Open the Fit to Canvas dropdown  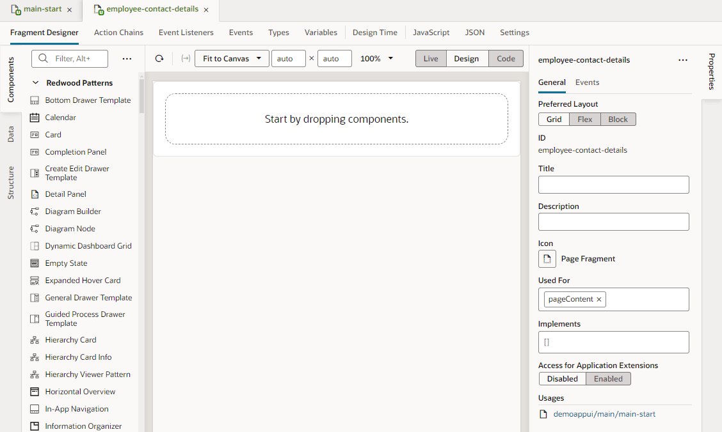pyautogui.click(x=231, y=58)
